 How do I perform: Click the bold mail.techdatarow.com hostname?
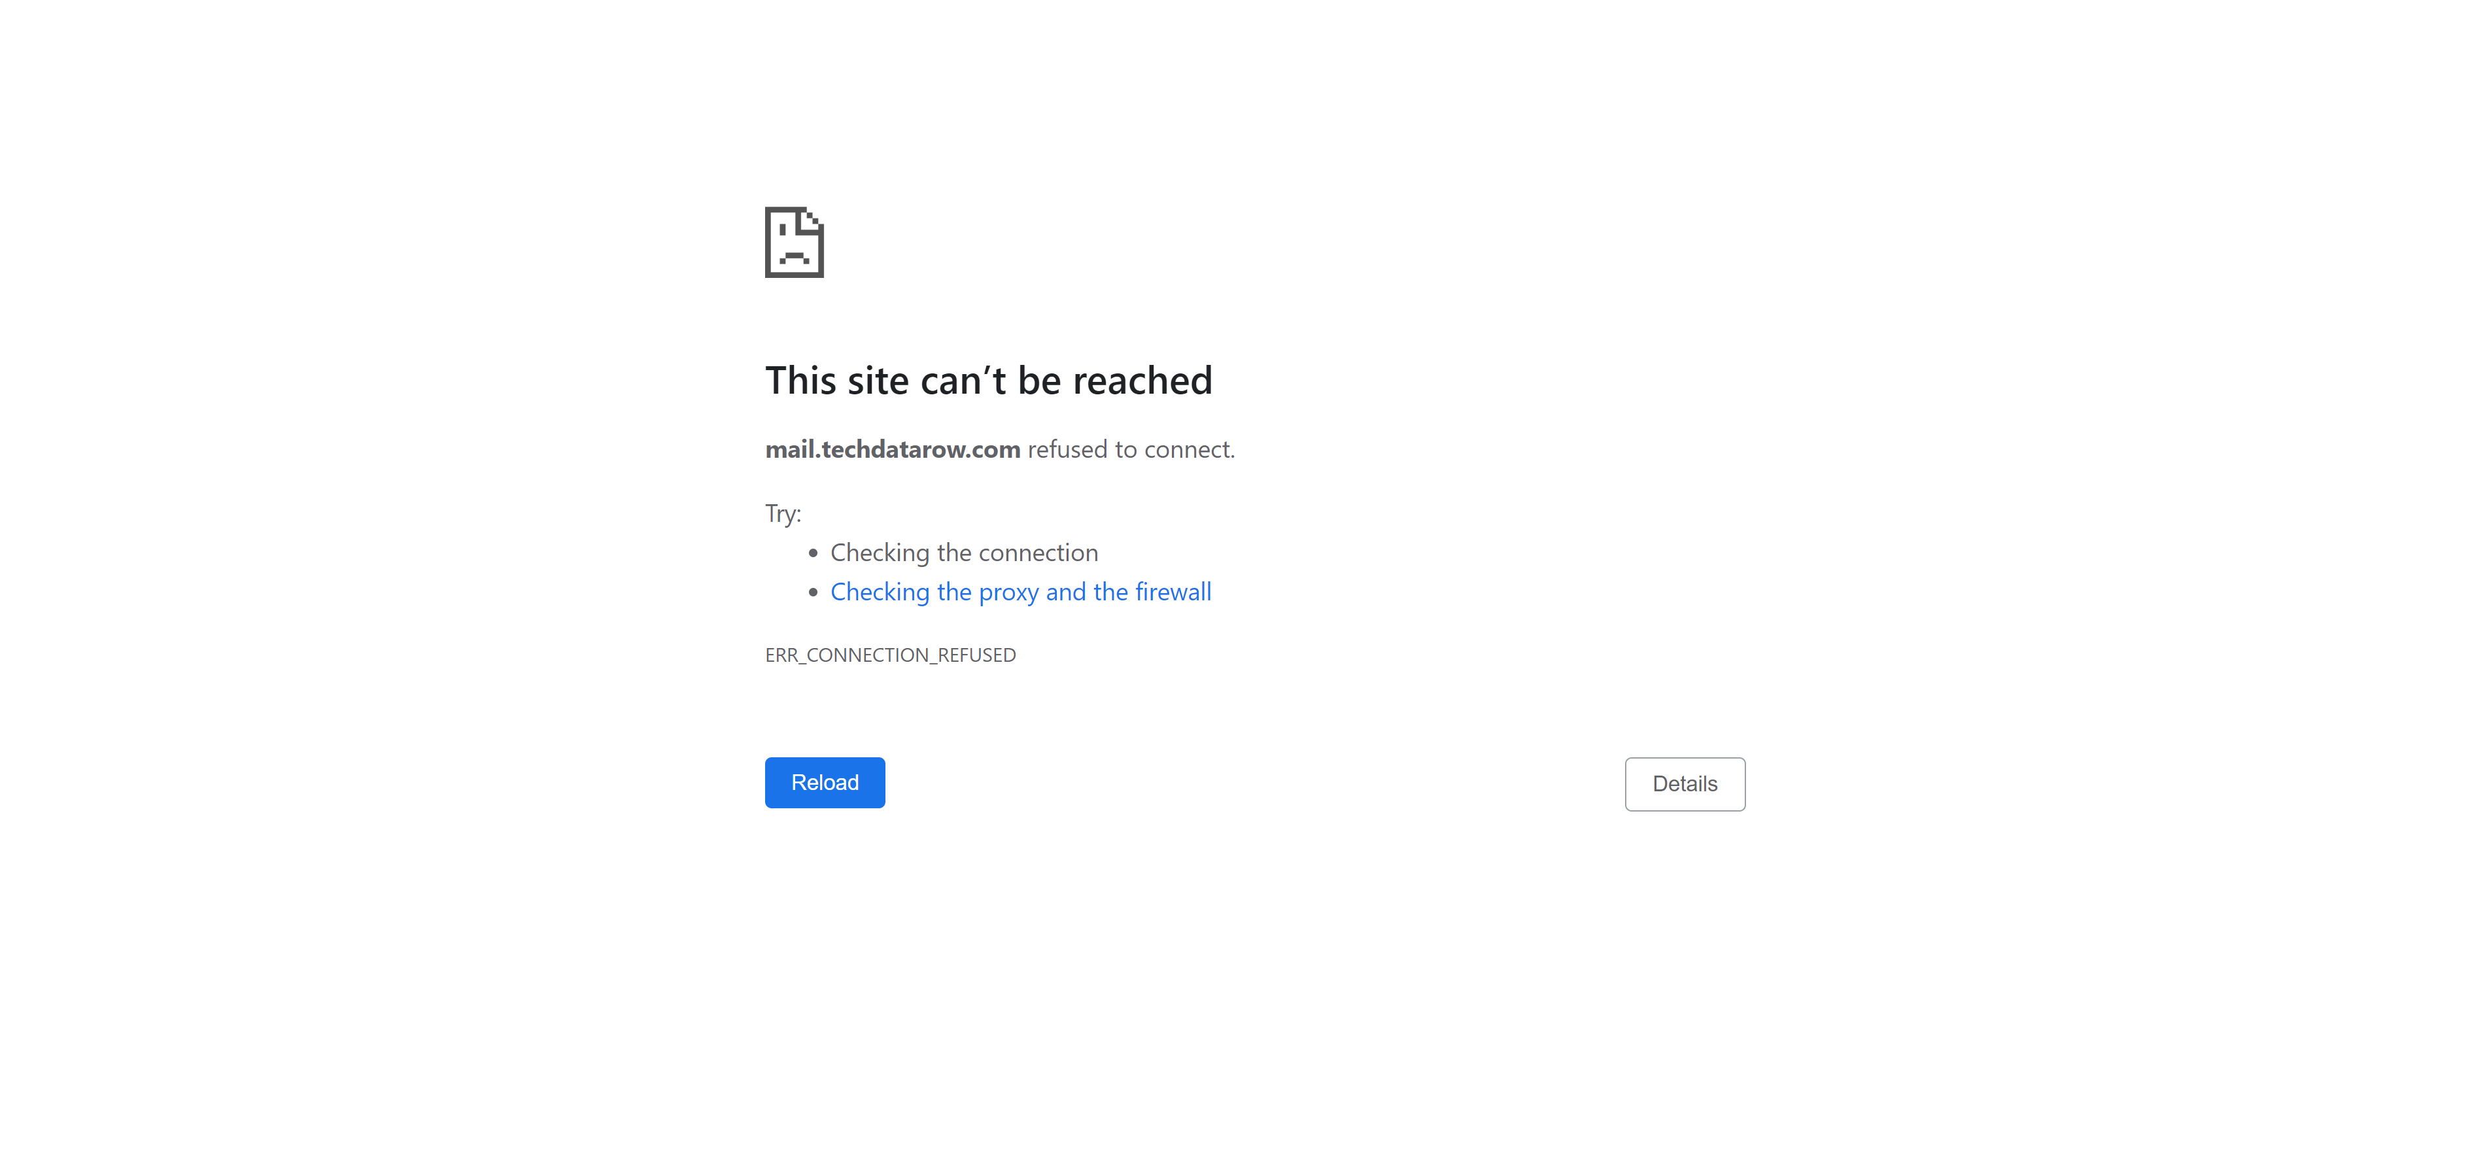893,449
